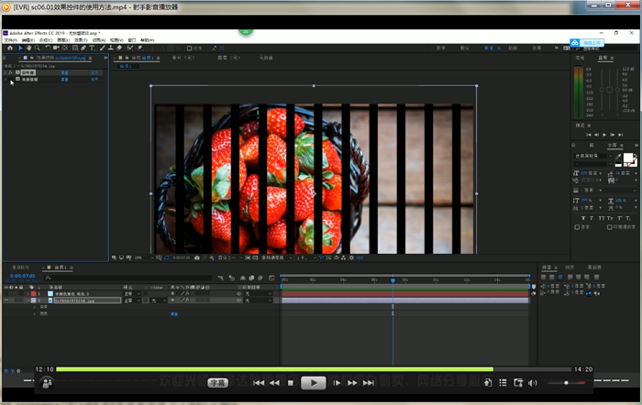Viewport: 642px width, 405px height.
Task: Select the Selection arrow tool
Action: point(20,49)
